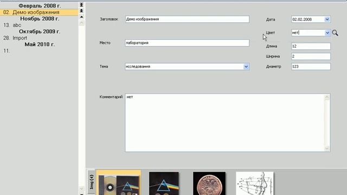Image resolution: width=347 pixels, height=195 pixels.
Task: Select the Dark Side prism thumbnail
Action: [164, 184]
